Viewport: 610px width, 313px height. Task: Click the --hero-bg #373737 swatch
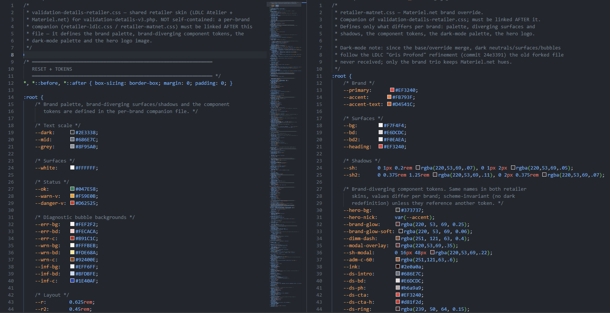[398, 210]
